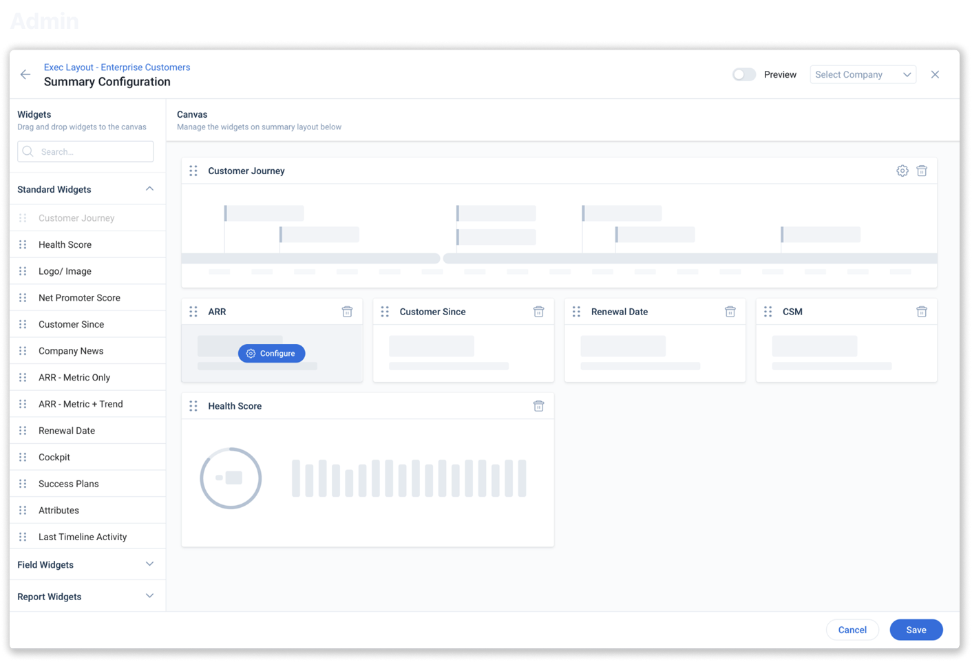Screen dimensions: 972x662
Task: Grab the Customer Journey canvas drag handle
Action: [x=193, y=171]
